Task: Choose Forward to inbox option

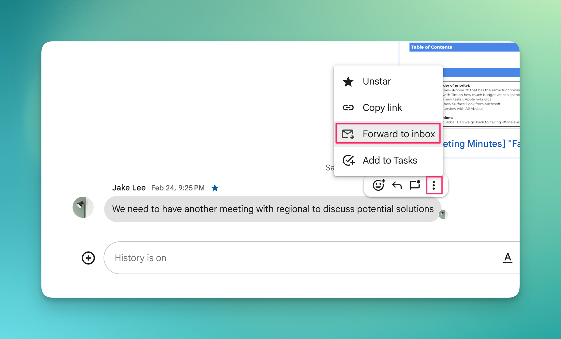Action: tap(398, 134)
